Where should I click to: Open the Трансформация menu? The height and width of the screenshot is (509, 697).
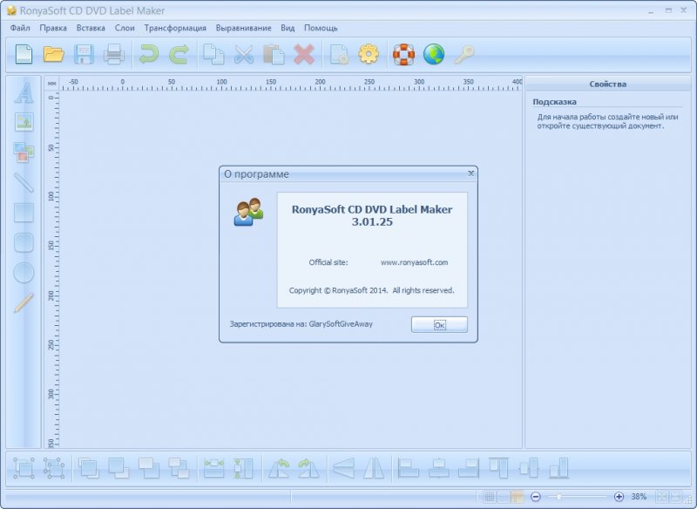pyautogui.click(x=175, y=28)
